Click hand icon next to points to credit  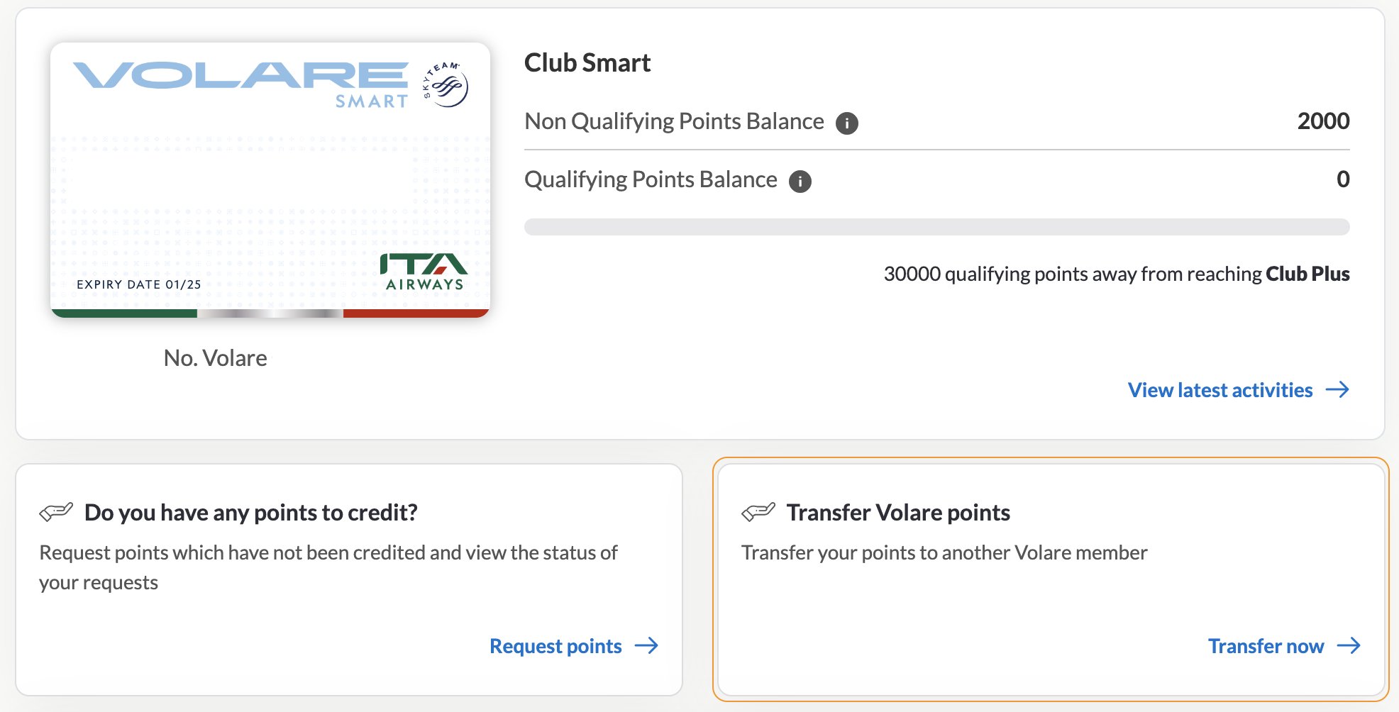tap(56, 511)
